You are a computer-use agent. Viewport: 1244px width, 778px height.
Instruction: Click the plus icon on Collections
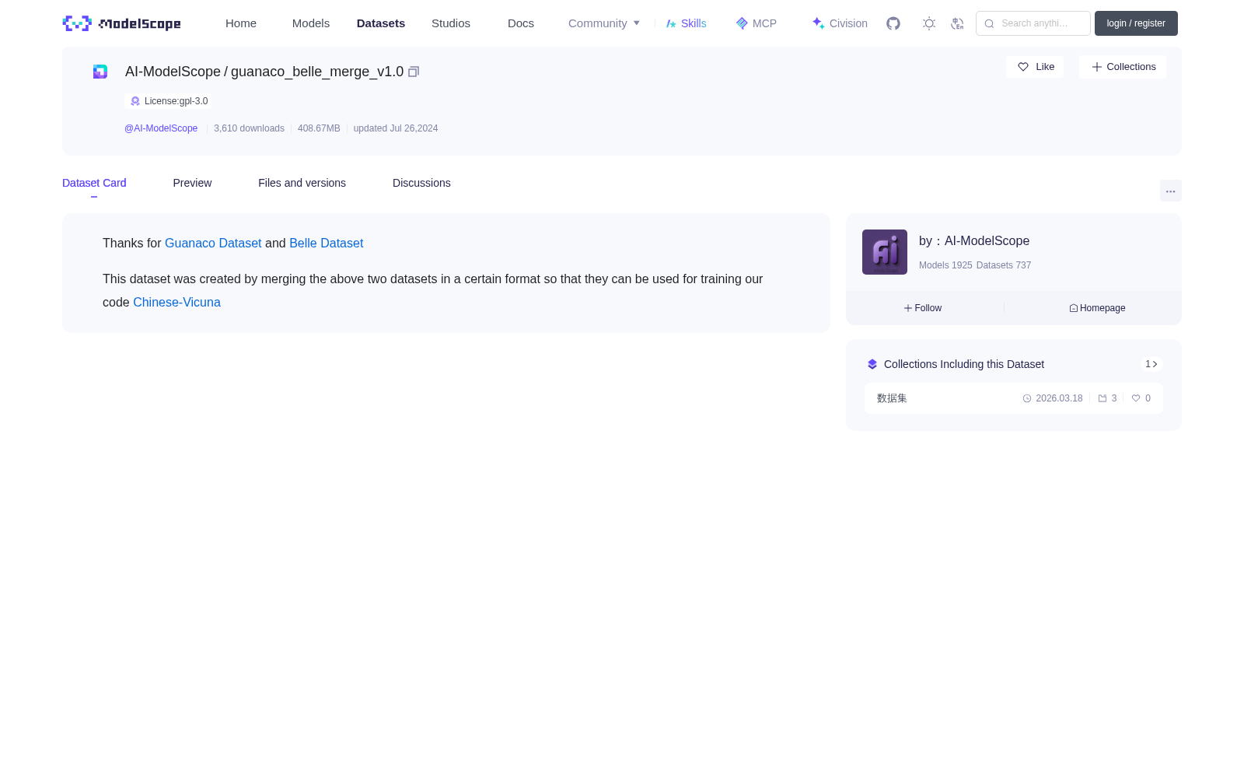pos(1097,67)
